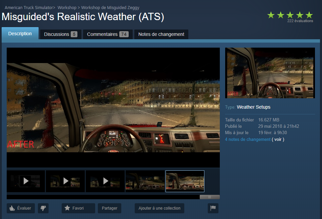
Task: Click Ajouter à une collection
Action: click(x=159, y=208)
